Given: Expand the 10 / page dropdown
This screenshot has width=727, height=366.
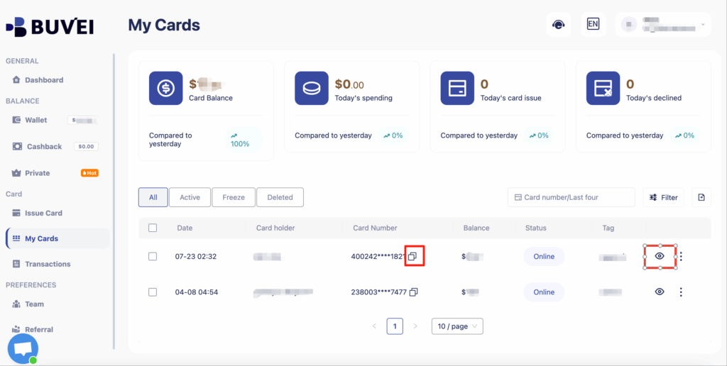Looking at the screenshot, I should pos(457,326).
